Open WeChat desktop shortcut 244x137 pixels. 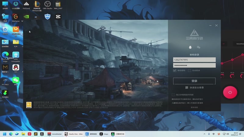tap(16, 81)
